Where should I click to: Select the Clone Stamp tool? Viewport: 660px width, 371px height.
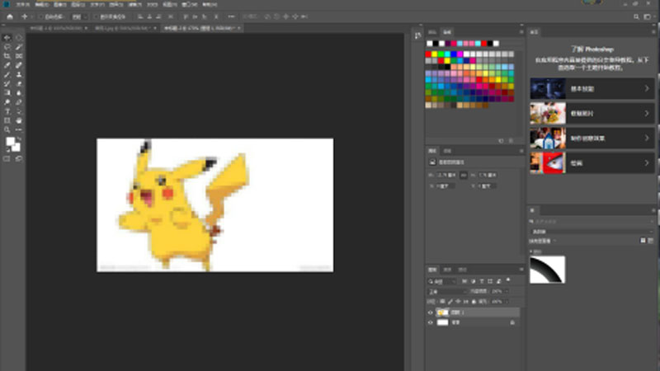[19, 74]
